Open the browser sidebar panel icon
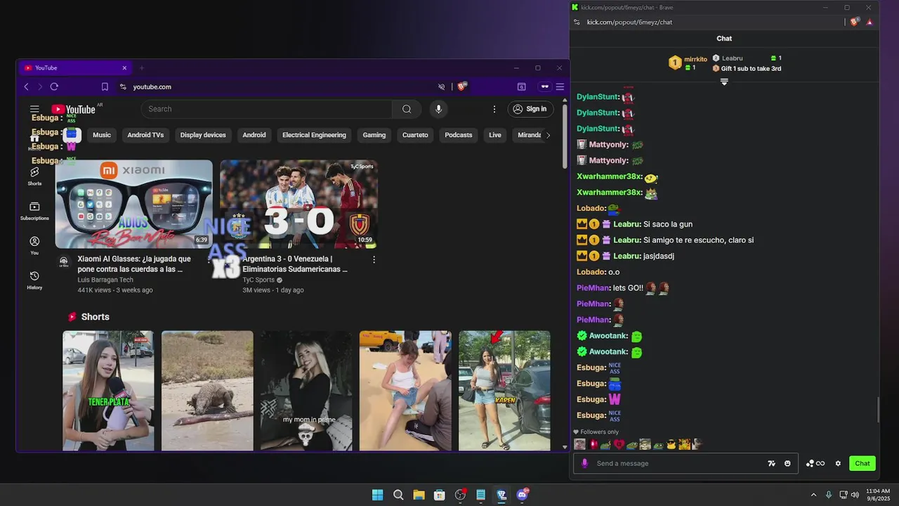The height and width of the screenshot is (506, 899). click(x=522, y=87)
